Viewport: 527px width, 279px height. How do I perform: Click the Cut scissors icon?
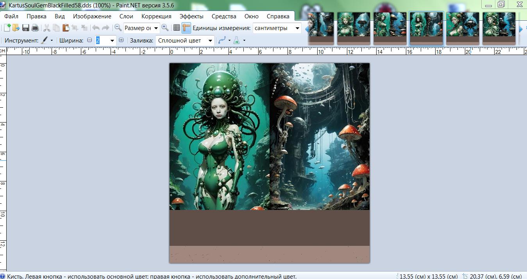tap(46, 28)
